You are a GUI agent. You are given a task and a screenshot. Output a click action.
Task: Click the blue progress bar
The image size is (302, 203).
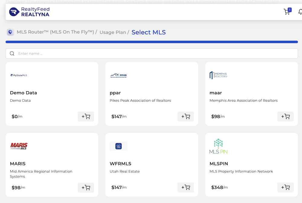coord(152,42)
